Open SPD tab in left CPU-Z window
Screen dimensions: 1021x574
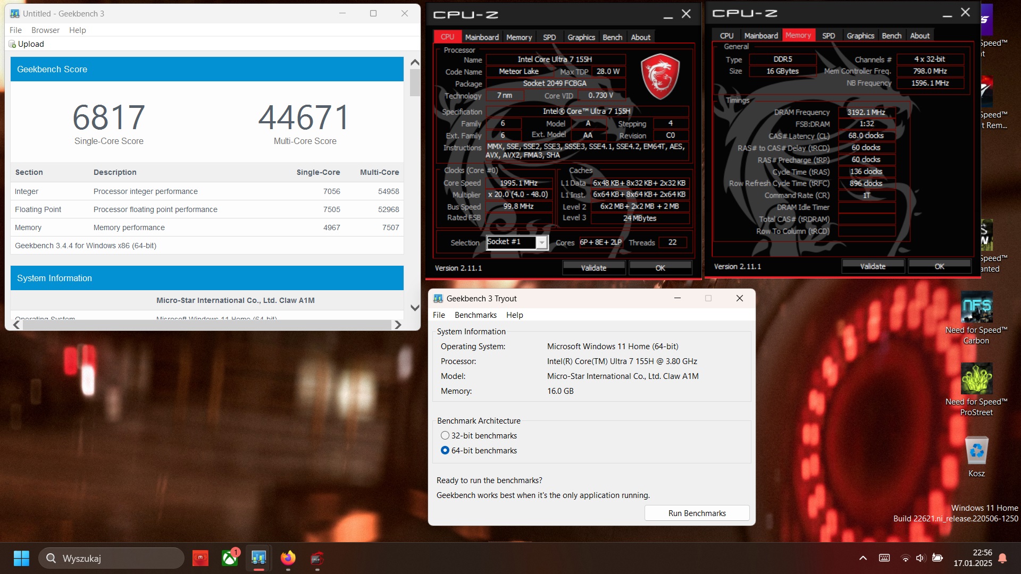click(x=549, y=37)
